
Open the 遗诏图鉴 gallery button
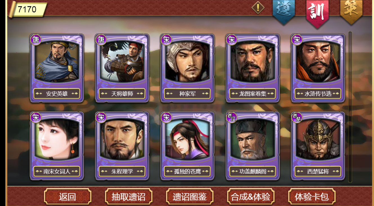(190, 196)
